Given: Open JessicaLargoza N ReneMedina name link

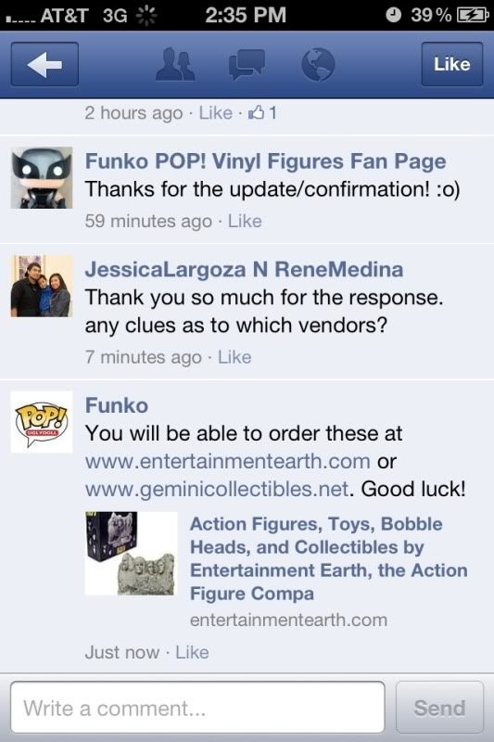Looking at the screenshot, I should 244,270.
